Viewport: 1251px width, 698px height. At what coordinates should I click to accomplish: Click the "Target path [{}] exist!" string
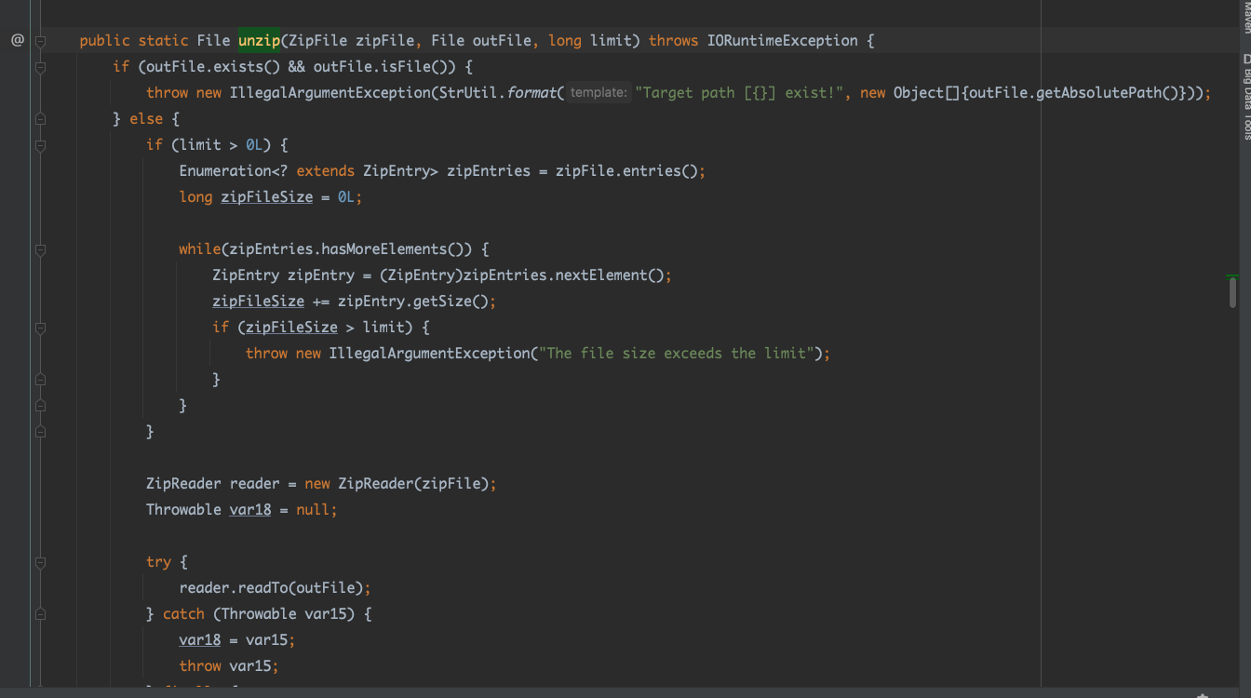tap(742, 92)
